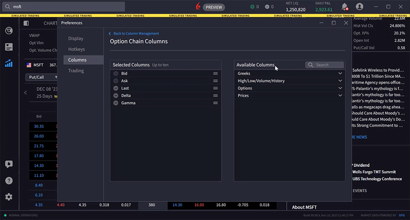410x220 pixels.
Task: Open the UBS Technology Conference event
Action: point(377,179)
